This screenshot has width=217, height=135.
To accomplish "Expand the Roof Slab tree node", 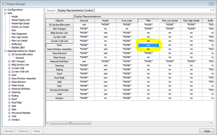I will tap(9, 103).
